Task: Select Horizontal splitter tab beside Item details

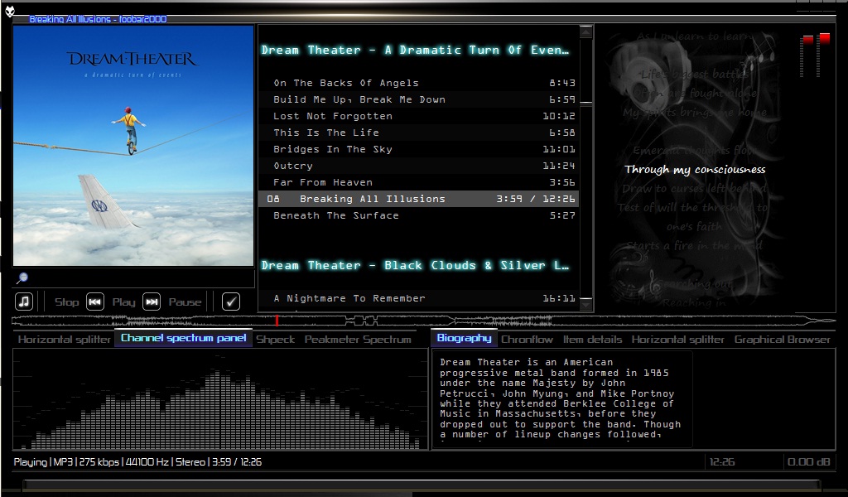Action: [x=677, y=340]
